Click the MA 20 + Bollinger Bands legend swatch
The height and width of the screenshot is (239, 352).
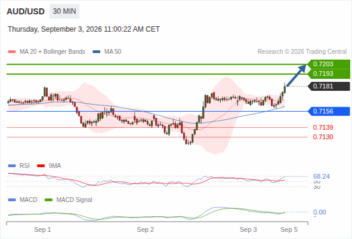point(12,52)
